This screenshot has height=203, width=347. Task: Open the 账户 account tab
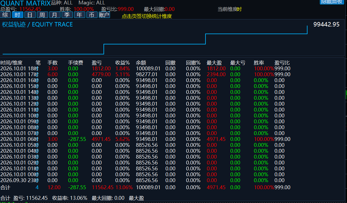104,15
